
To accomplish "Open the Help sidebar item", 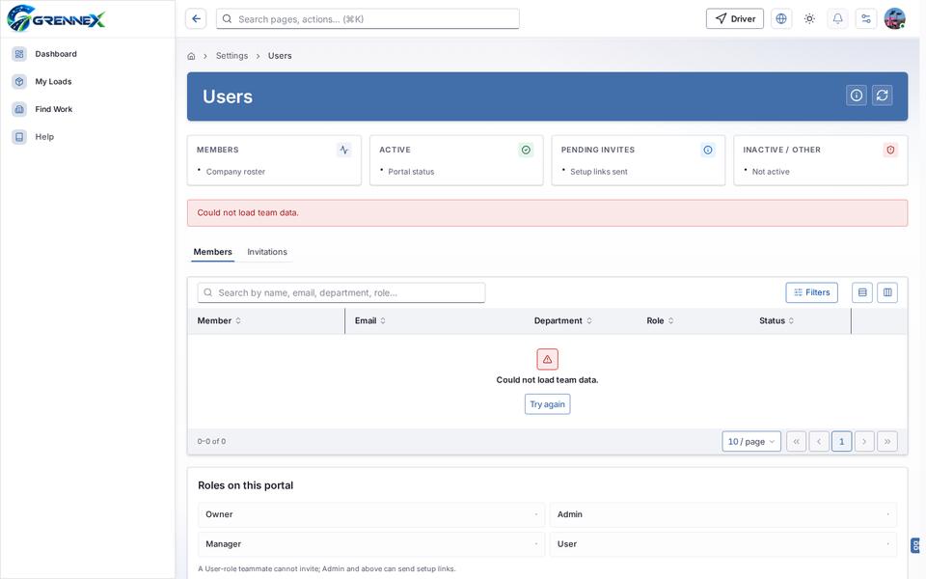I will (x=44, y=136).
